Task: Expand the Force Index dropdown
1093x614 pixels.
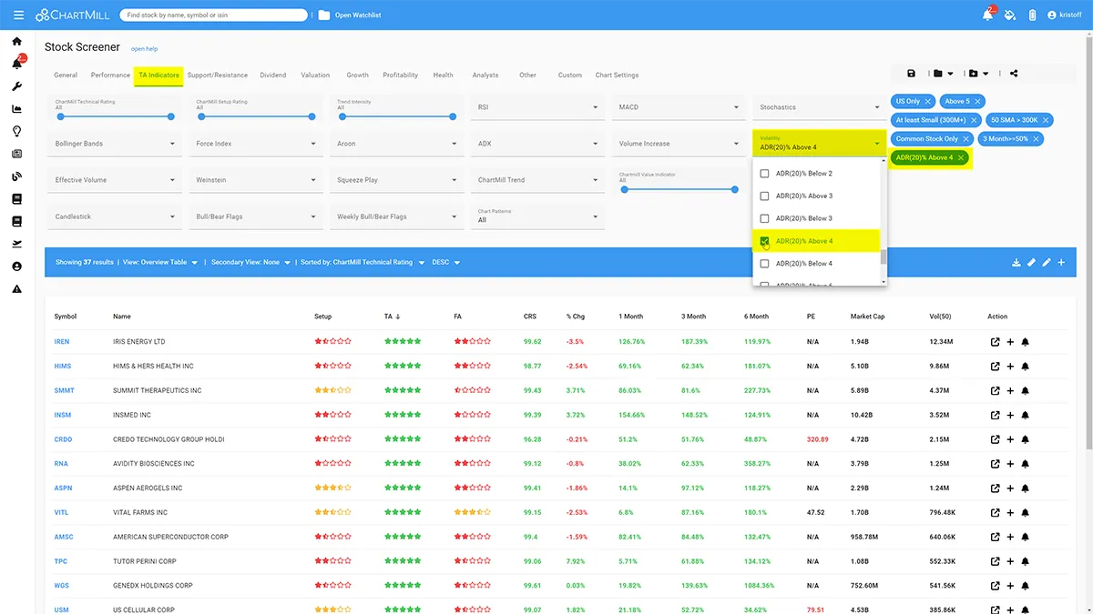Action: pos(256,144)
